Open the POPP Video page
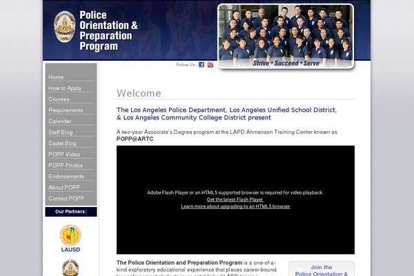This screenshot has width=414, height=276. 64,155
